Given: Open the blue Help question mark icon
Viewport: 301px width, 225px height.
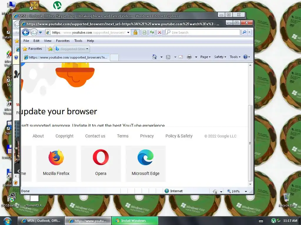Looking at the screenshot, I should (247, 57).
